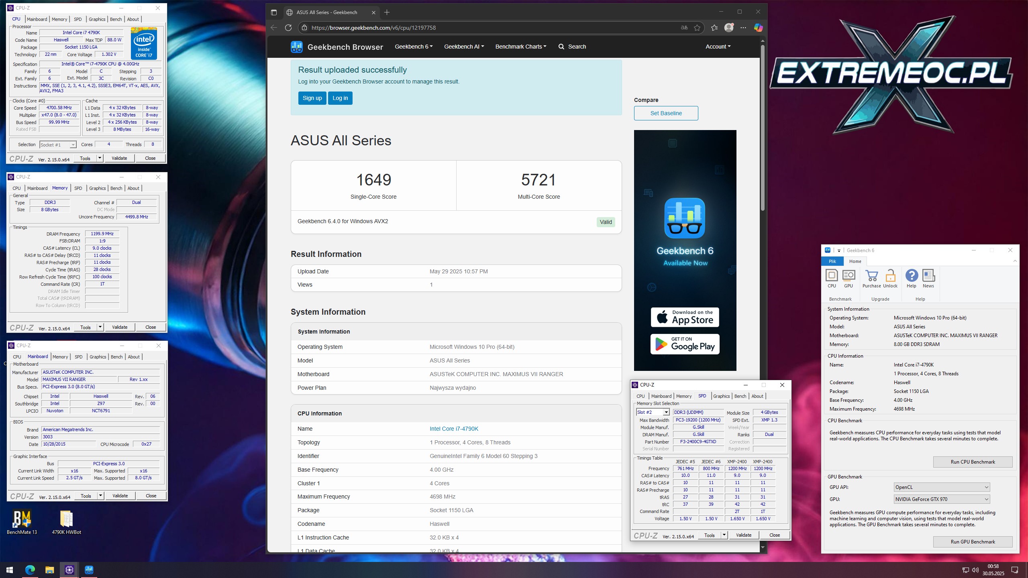
Task: Click Validate in the CPU-Z Memory window
Action: [120, 327]
